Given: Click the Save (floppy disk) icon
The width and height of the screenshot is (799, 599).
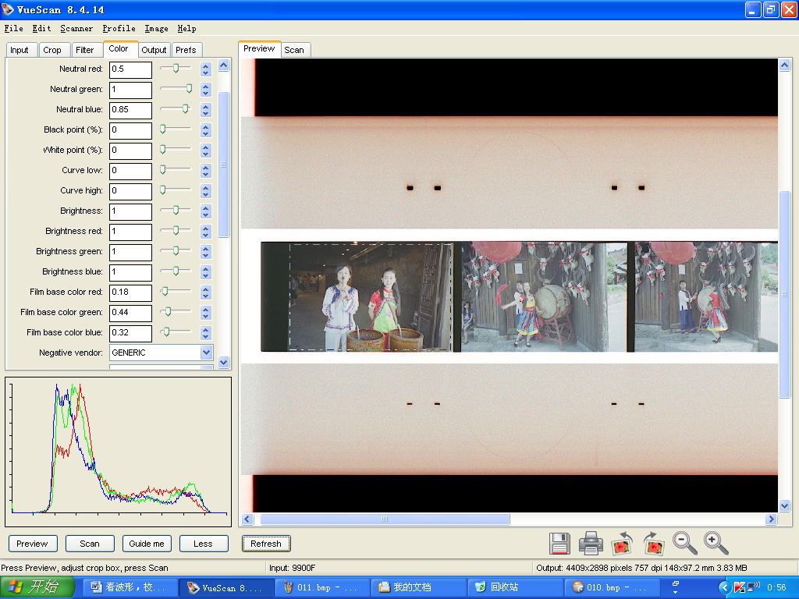Looking at the screenshot, I should [559, 543].
